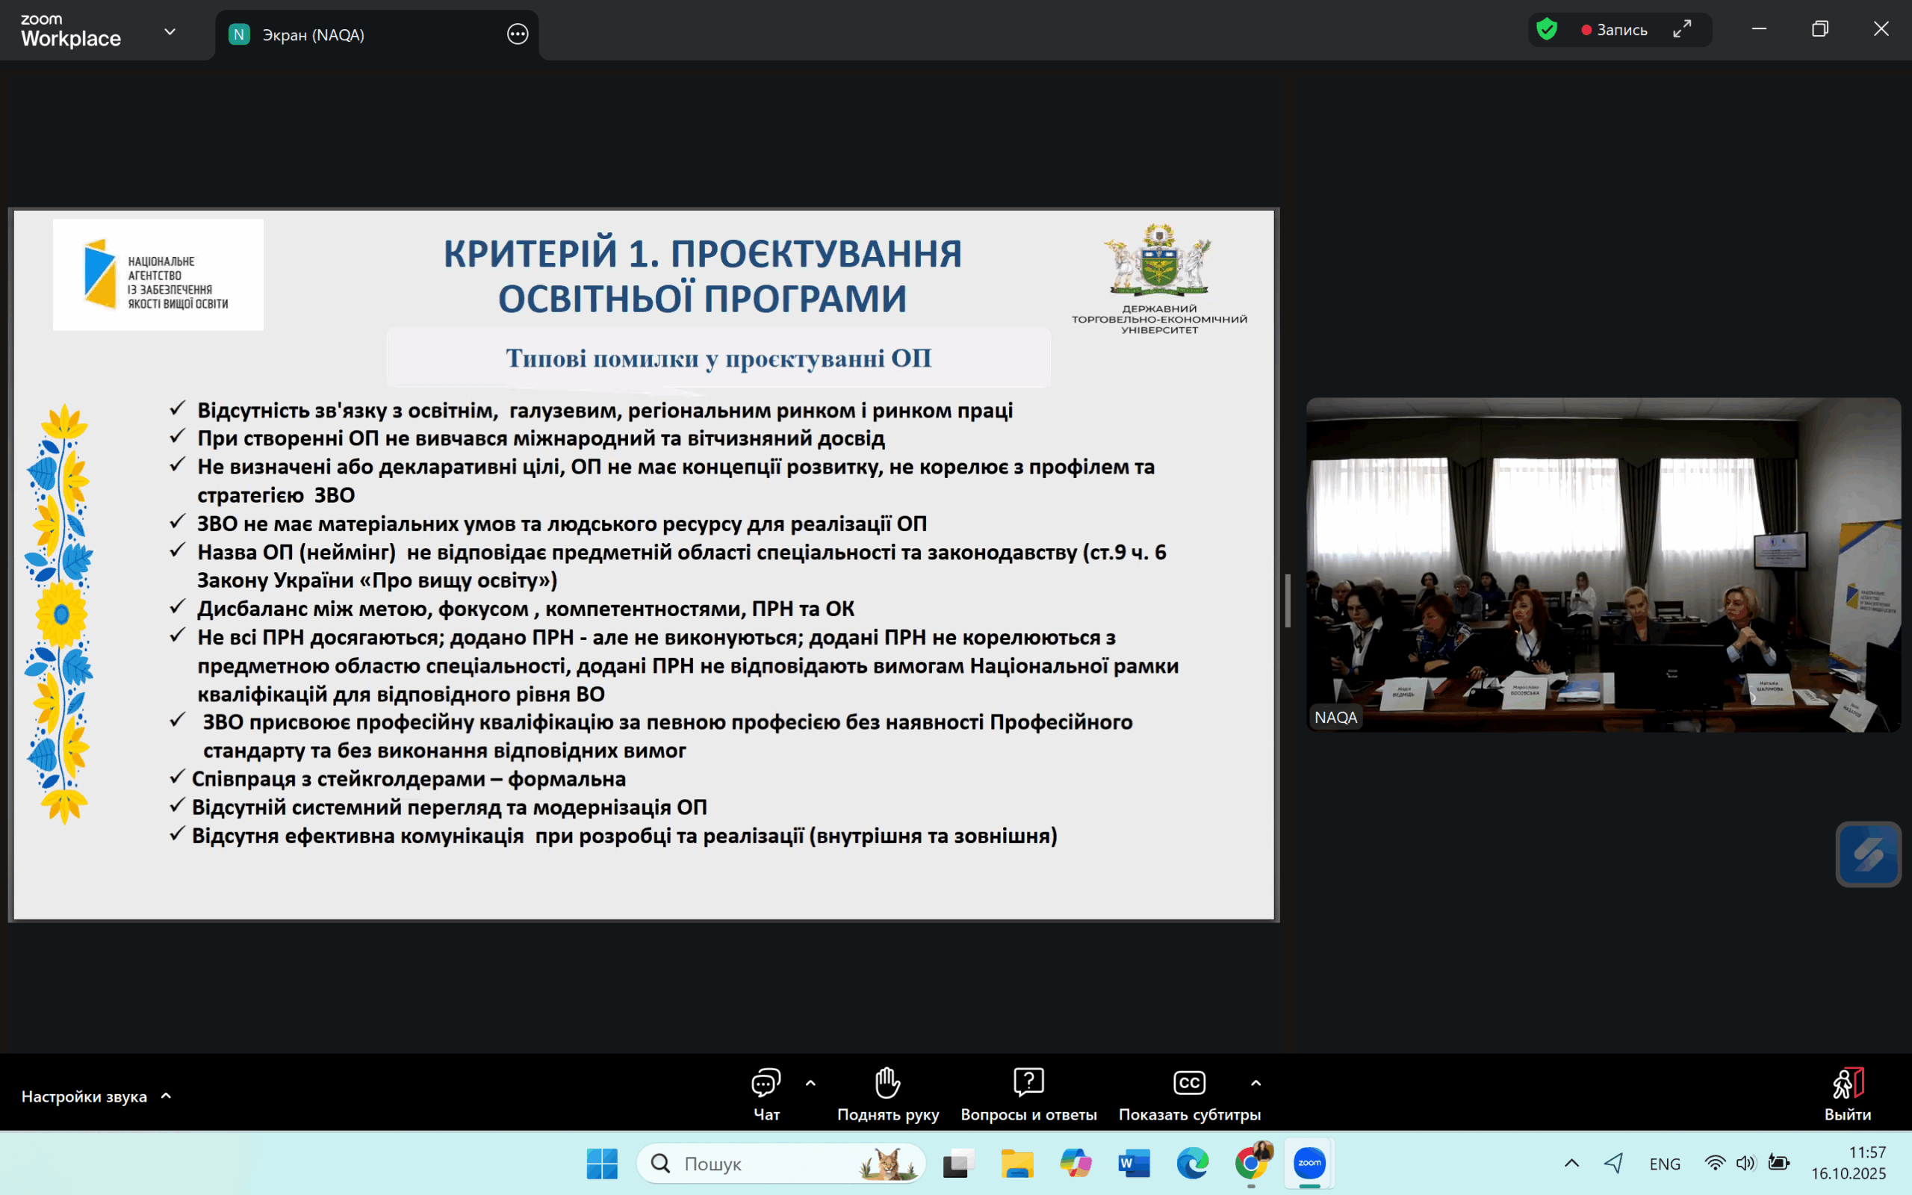Toggle Show subtitles CC button
This screenshot has height=1195, width=1912.
[1189, 1084]
